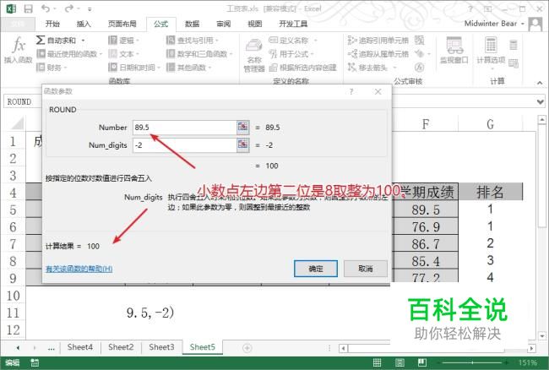
Task: Click collapse-dialog icon beside Num_digits field
Action: click(x=242, y=145)
